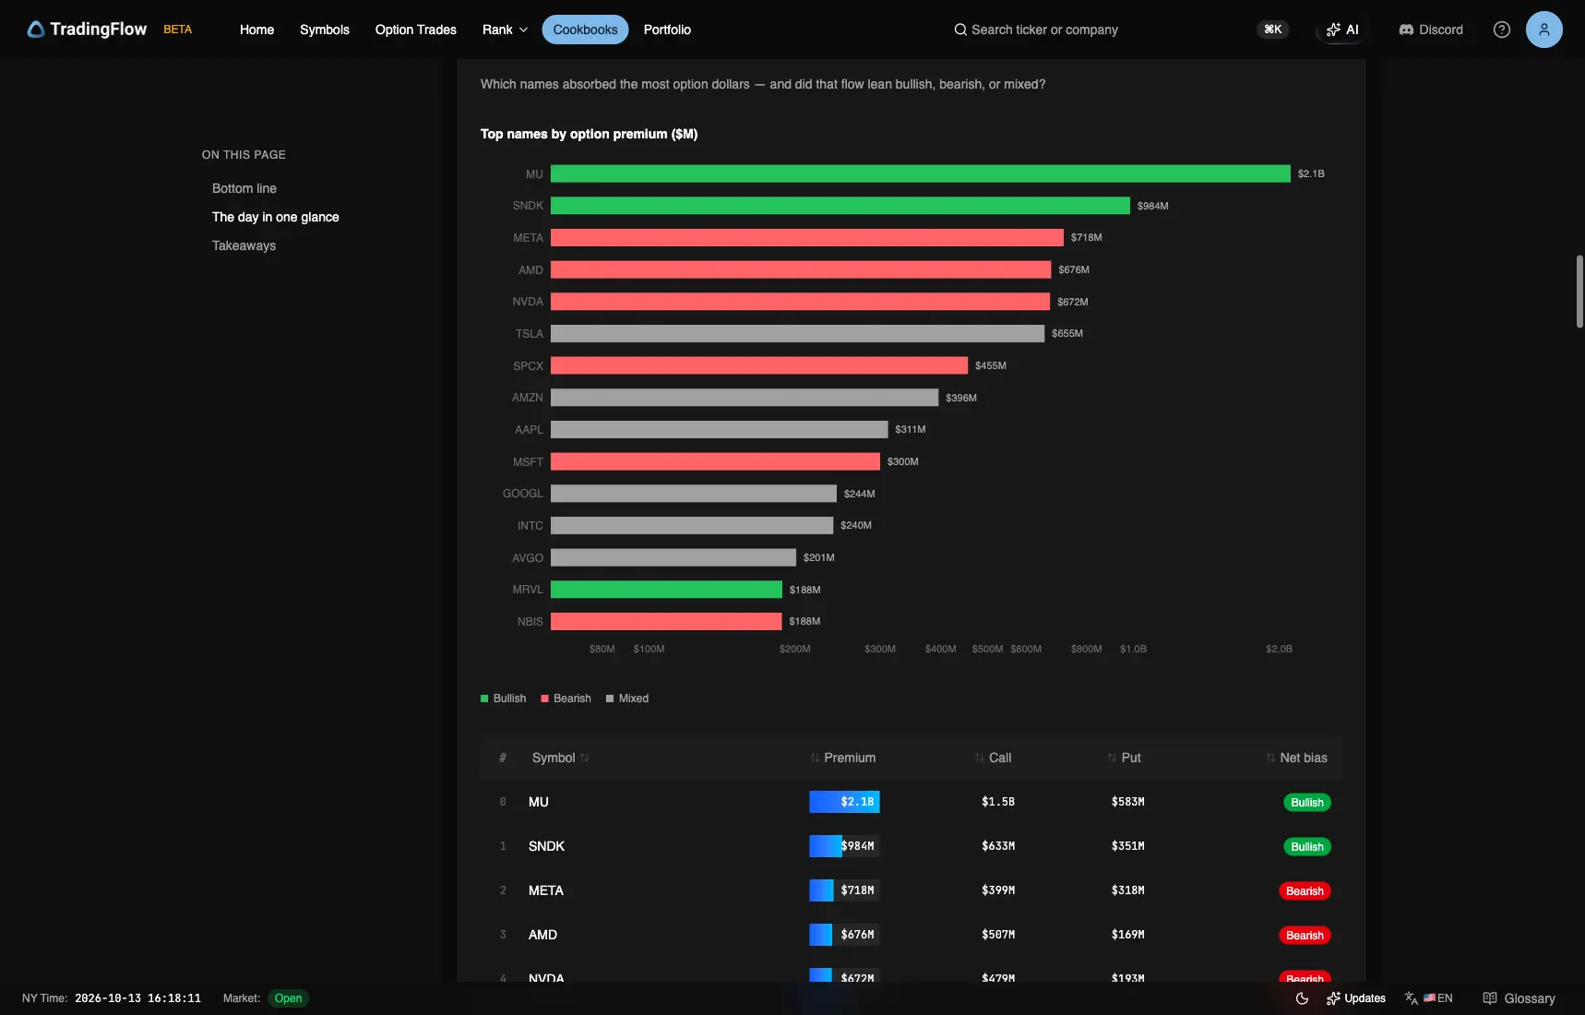Toggle Mixed legend series
Image resolution: width=1585 pixels, height=1015 pixels.
(627, 699)
